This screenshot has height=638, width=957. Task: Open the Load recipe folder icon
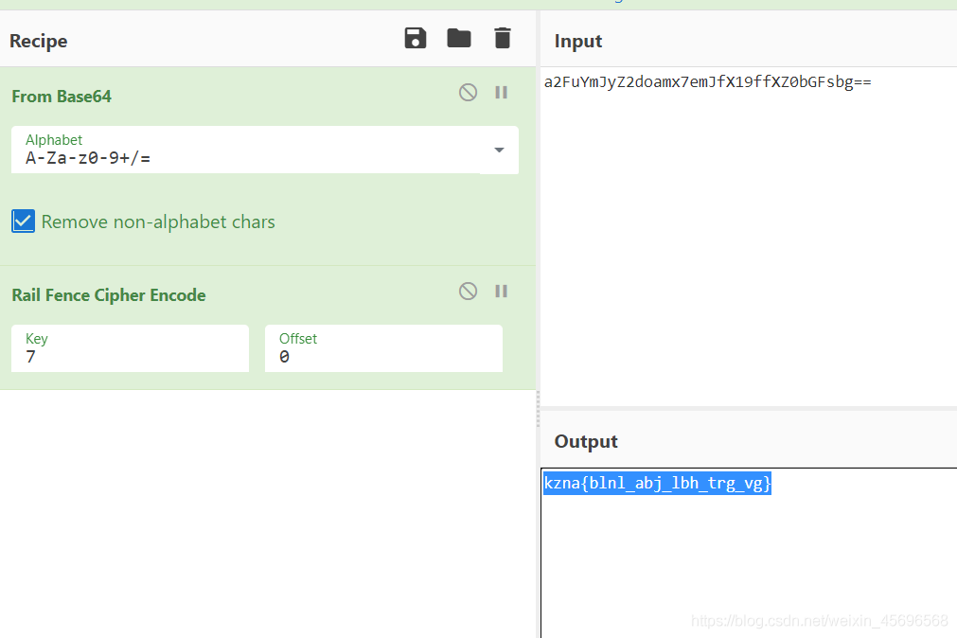pos(459,38)
